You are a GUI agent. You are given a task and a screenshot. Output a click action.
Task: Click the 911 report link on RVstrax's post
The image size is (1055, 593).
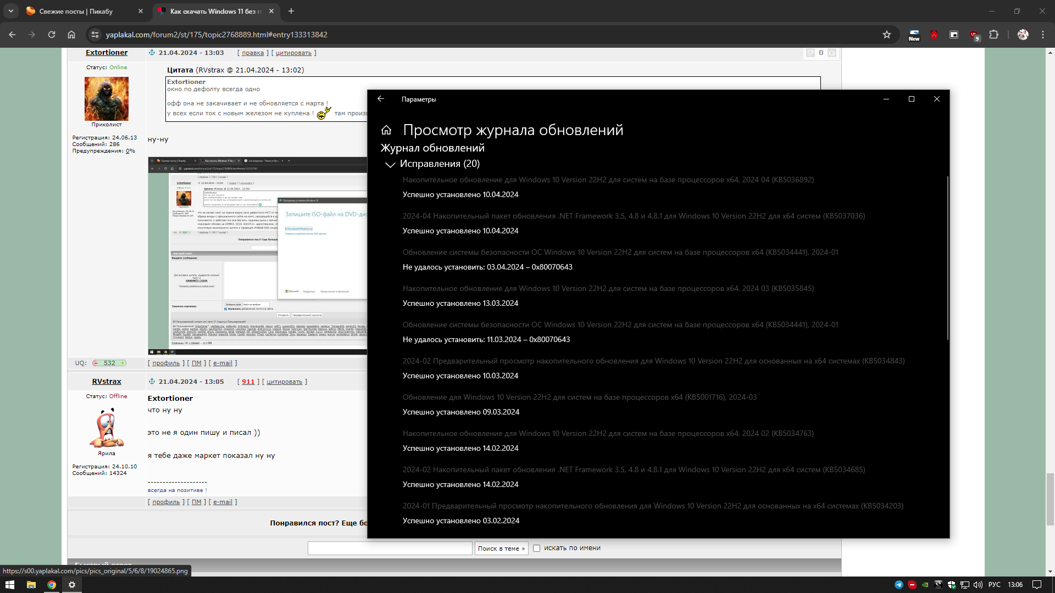point(248,382)
